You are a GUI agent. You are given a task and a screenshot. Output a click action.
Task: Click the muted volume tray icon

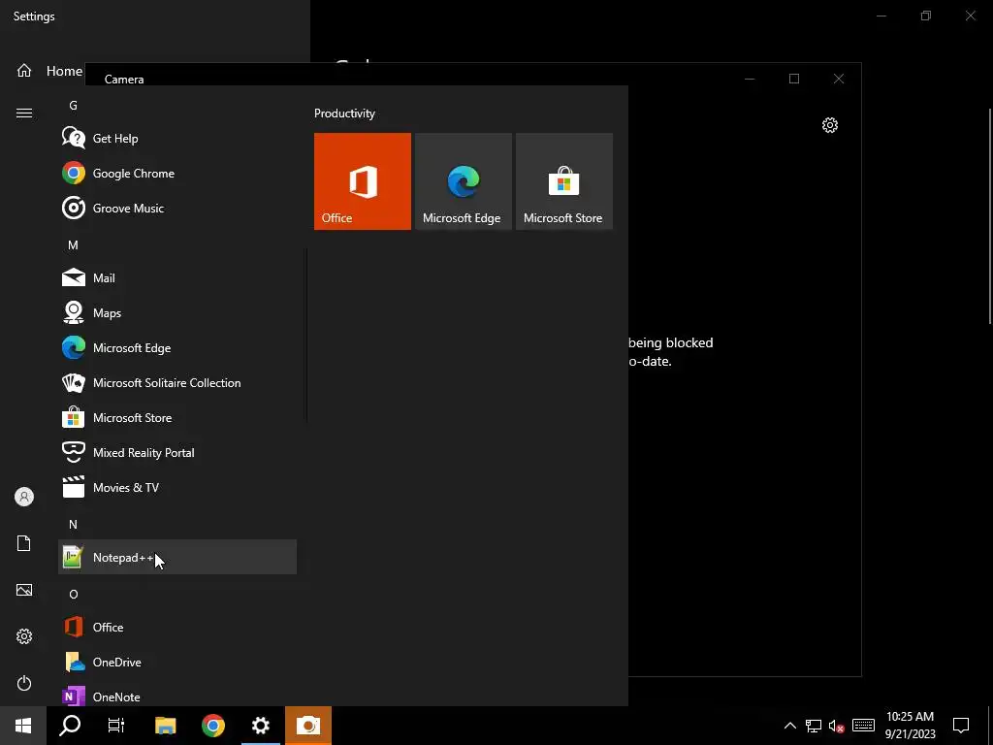coord(837,726)
